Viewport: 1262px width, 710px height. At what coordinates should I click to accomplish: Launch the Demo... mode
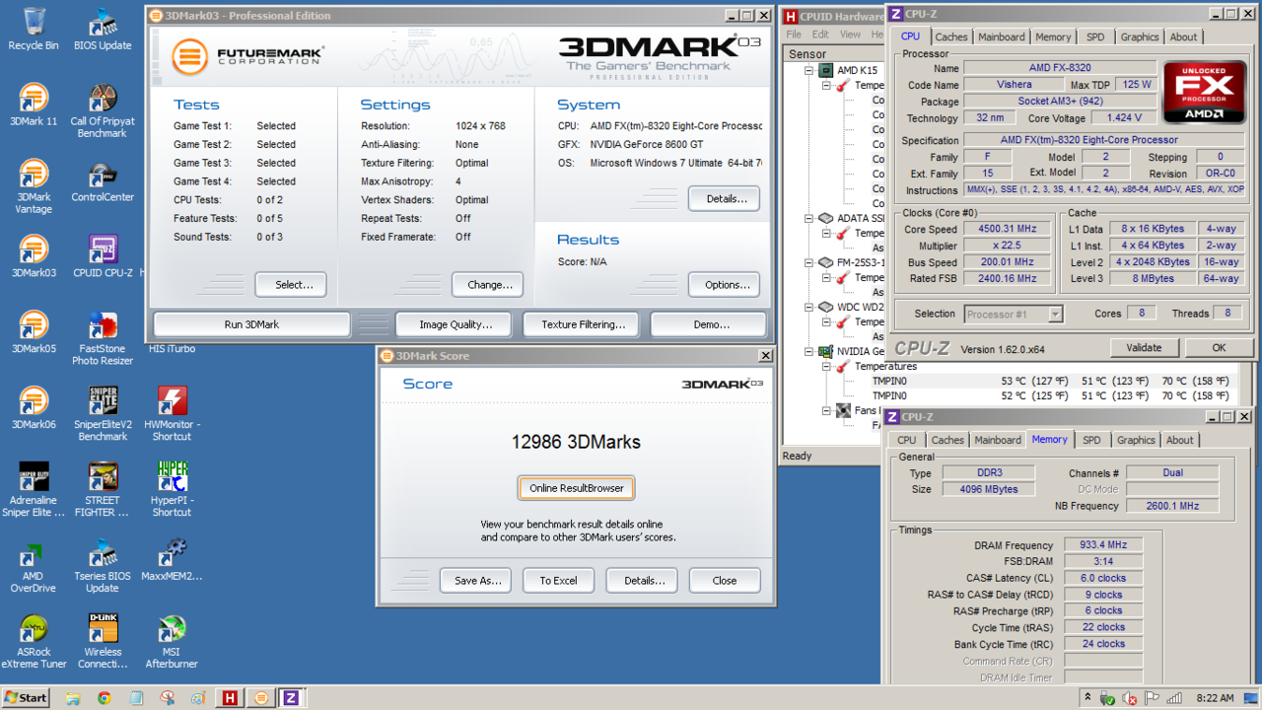coord(708,324)
